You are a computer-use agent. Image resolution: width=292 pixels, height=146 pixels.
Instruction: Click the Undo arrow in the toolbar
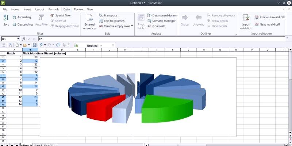[41, 45]
